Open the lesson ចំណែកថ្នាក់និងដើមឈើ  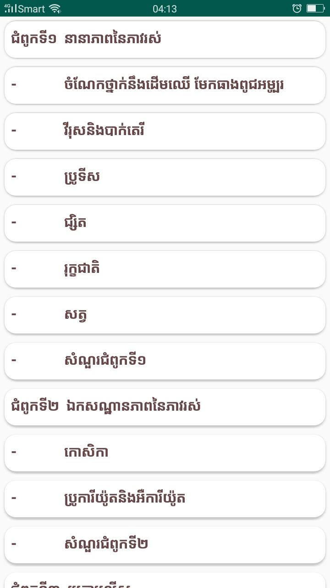[165, 85]
